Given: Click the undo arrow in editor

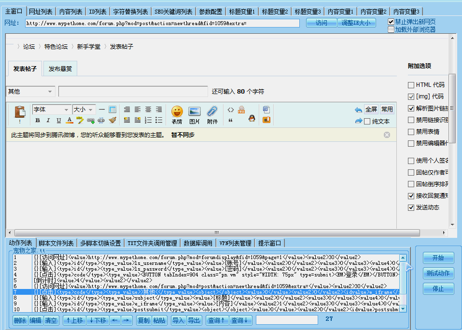Looking at the screenshot, I should pos(358,110).
